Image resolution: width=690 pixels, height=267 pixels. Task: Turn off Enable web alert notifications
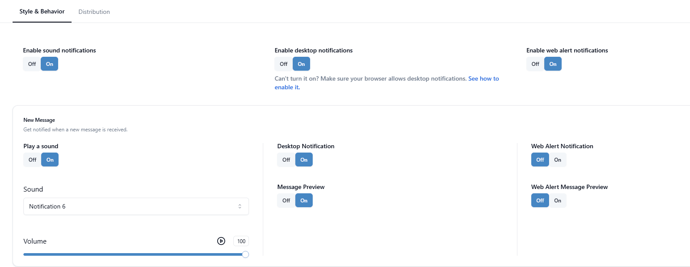point(535,64)
